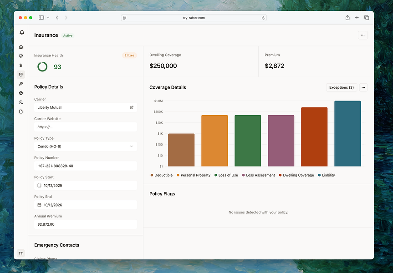The width and height of the screenshot is (393, 273).
Task: Open Exceptions (3)
Action: [342, 87]
